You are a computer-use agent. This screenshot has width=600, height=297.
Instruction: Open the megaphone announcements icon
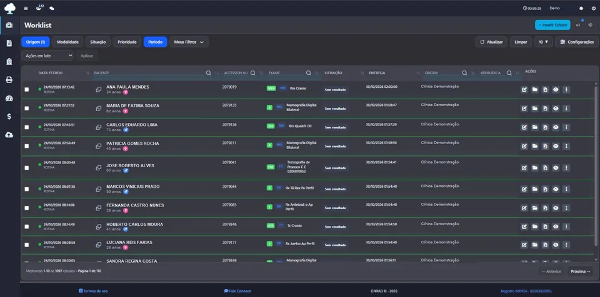tap(578, 25)
